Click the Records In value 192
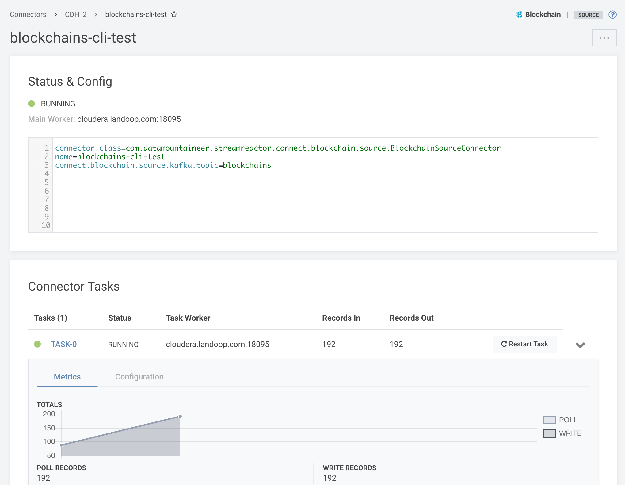625x485 pixels. [x=329, y=344]
